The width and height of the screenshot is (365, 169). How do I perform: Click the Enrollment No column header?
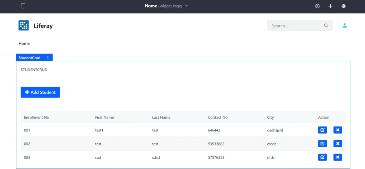point(37,117)
